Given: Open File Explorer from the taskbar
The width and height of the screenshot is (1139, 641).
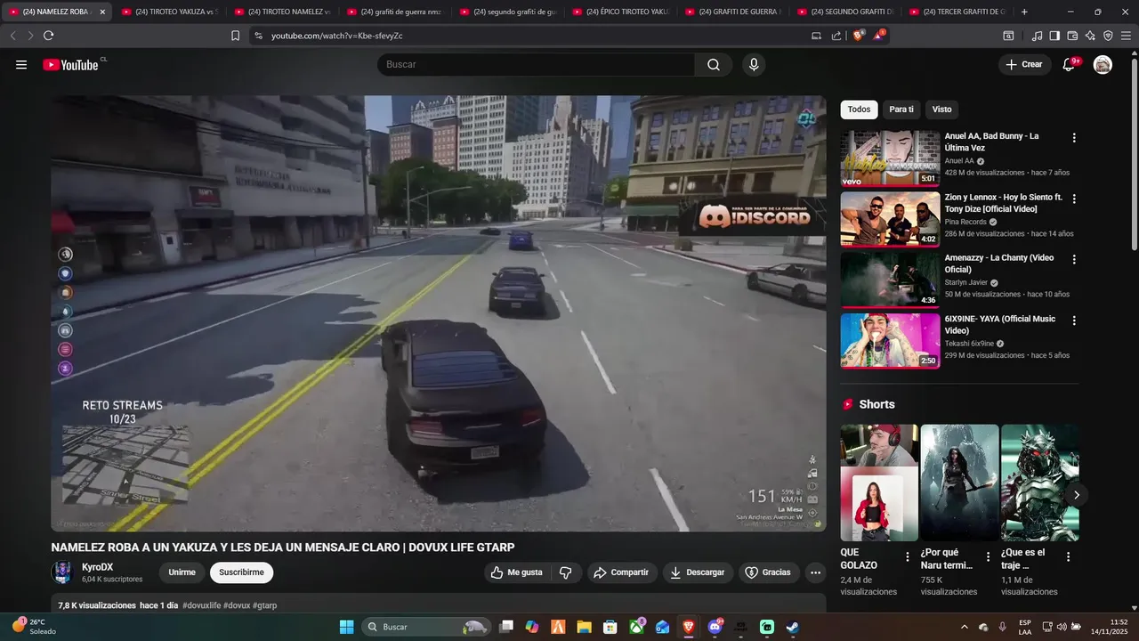Looking at the screenshot, I should coord(586,627).
